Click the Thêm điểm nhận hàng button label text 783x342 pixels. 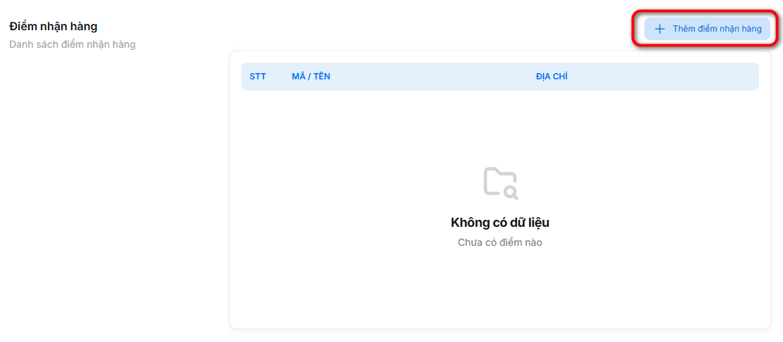point(717,29)
